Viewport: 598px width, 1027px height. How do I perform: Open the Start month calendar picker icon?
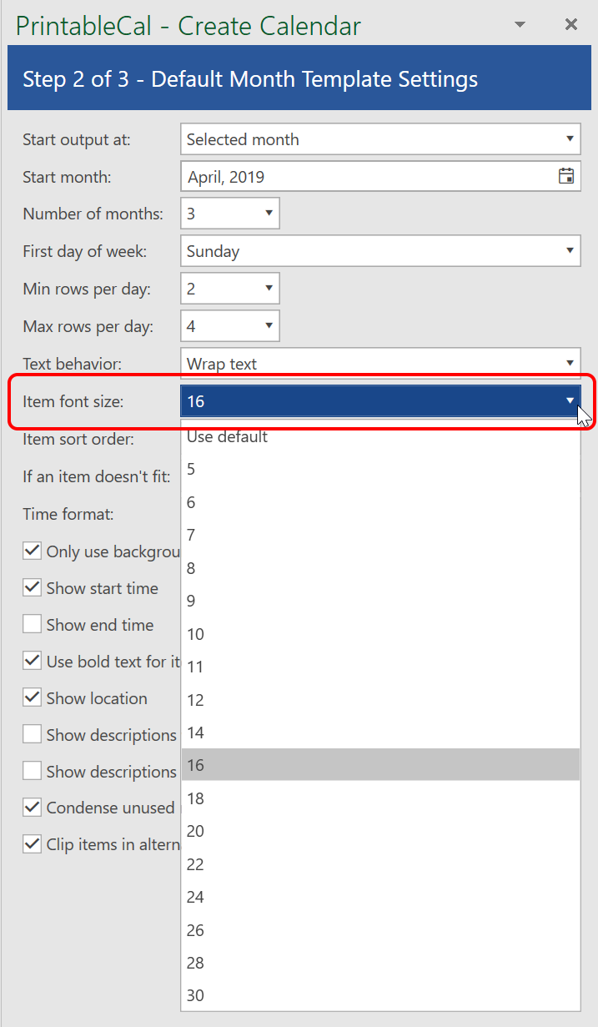coord(565,176)
